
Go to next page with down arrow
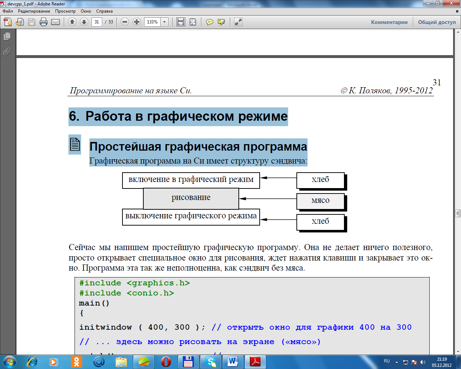pyautogui.click(x=84, y=22)
